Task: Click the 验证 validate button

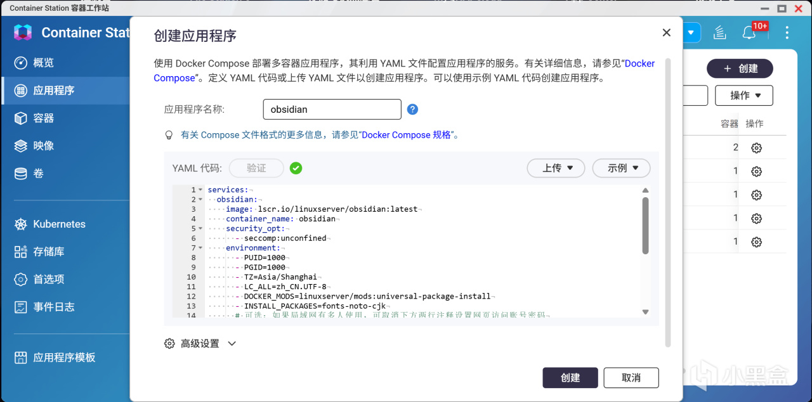Action: [256, 168]
